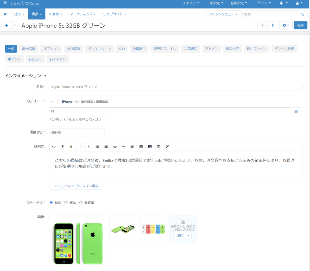The height and width of the screenshot is (271, 310).
Task: Click コンテンツのリアルタイム編集 button
Action: [x=76, y=186]
